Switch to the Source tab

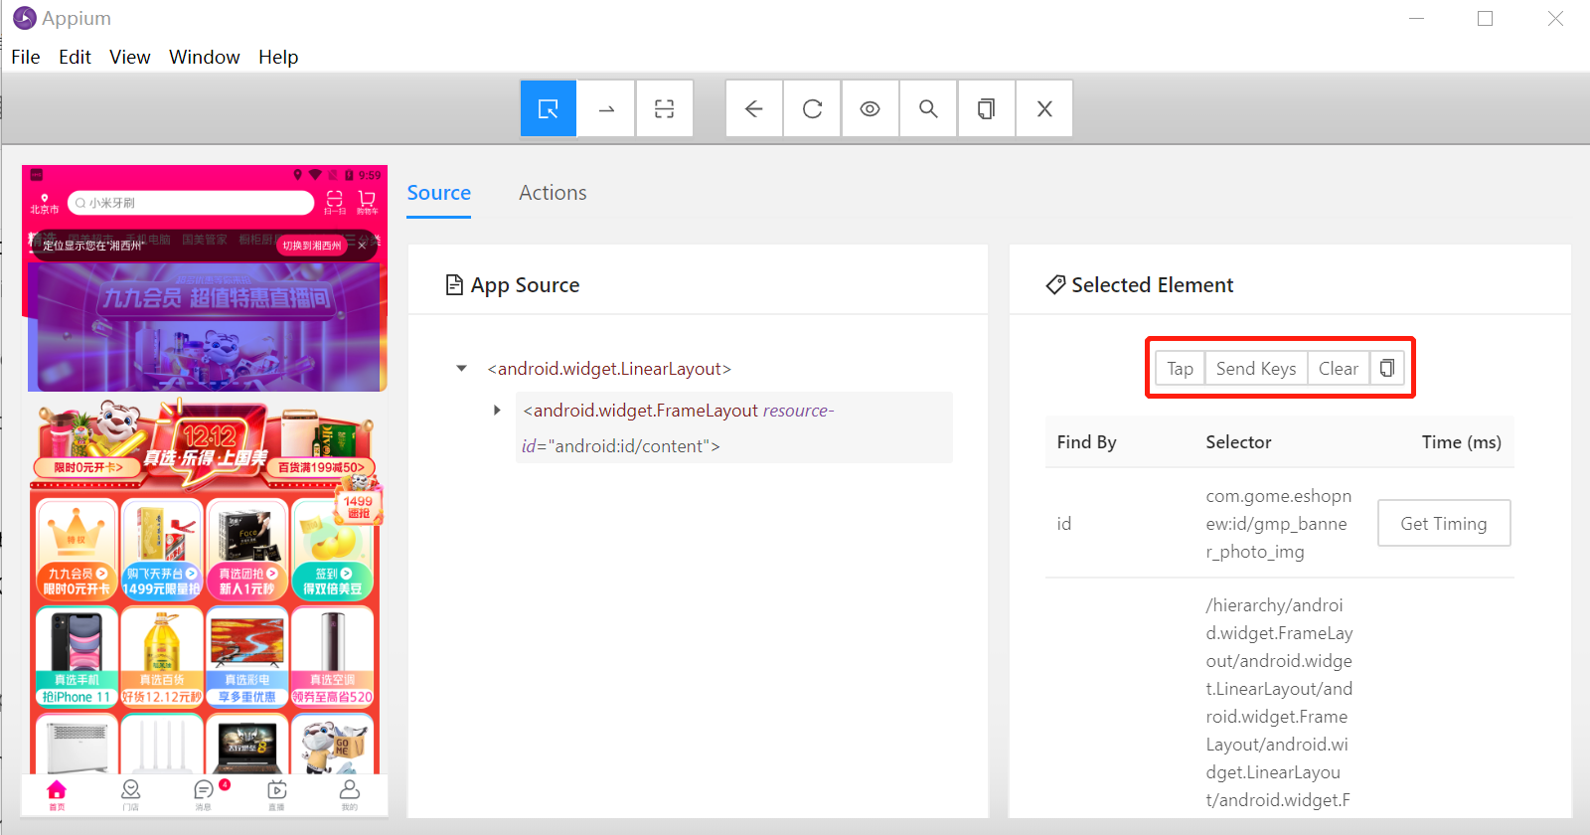coord(439,193)
